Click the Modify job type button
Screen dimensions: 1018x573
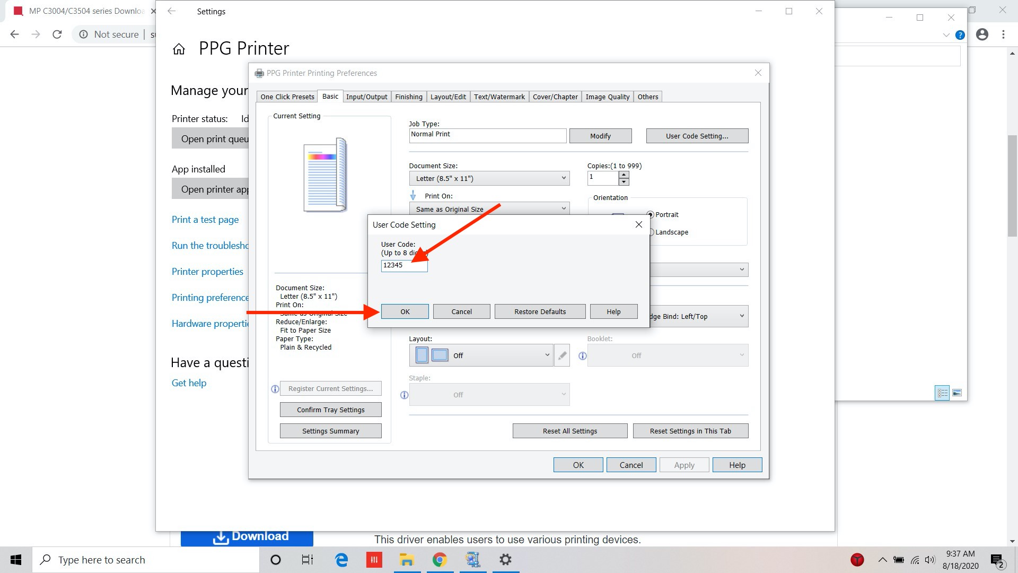tap(600, 136)
